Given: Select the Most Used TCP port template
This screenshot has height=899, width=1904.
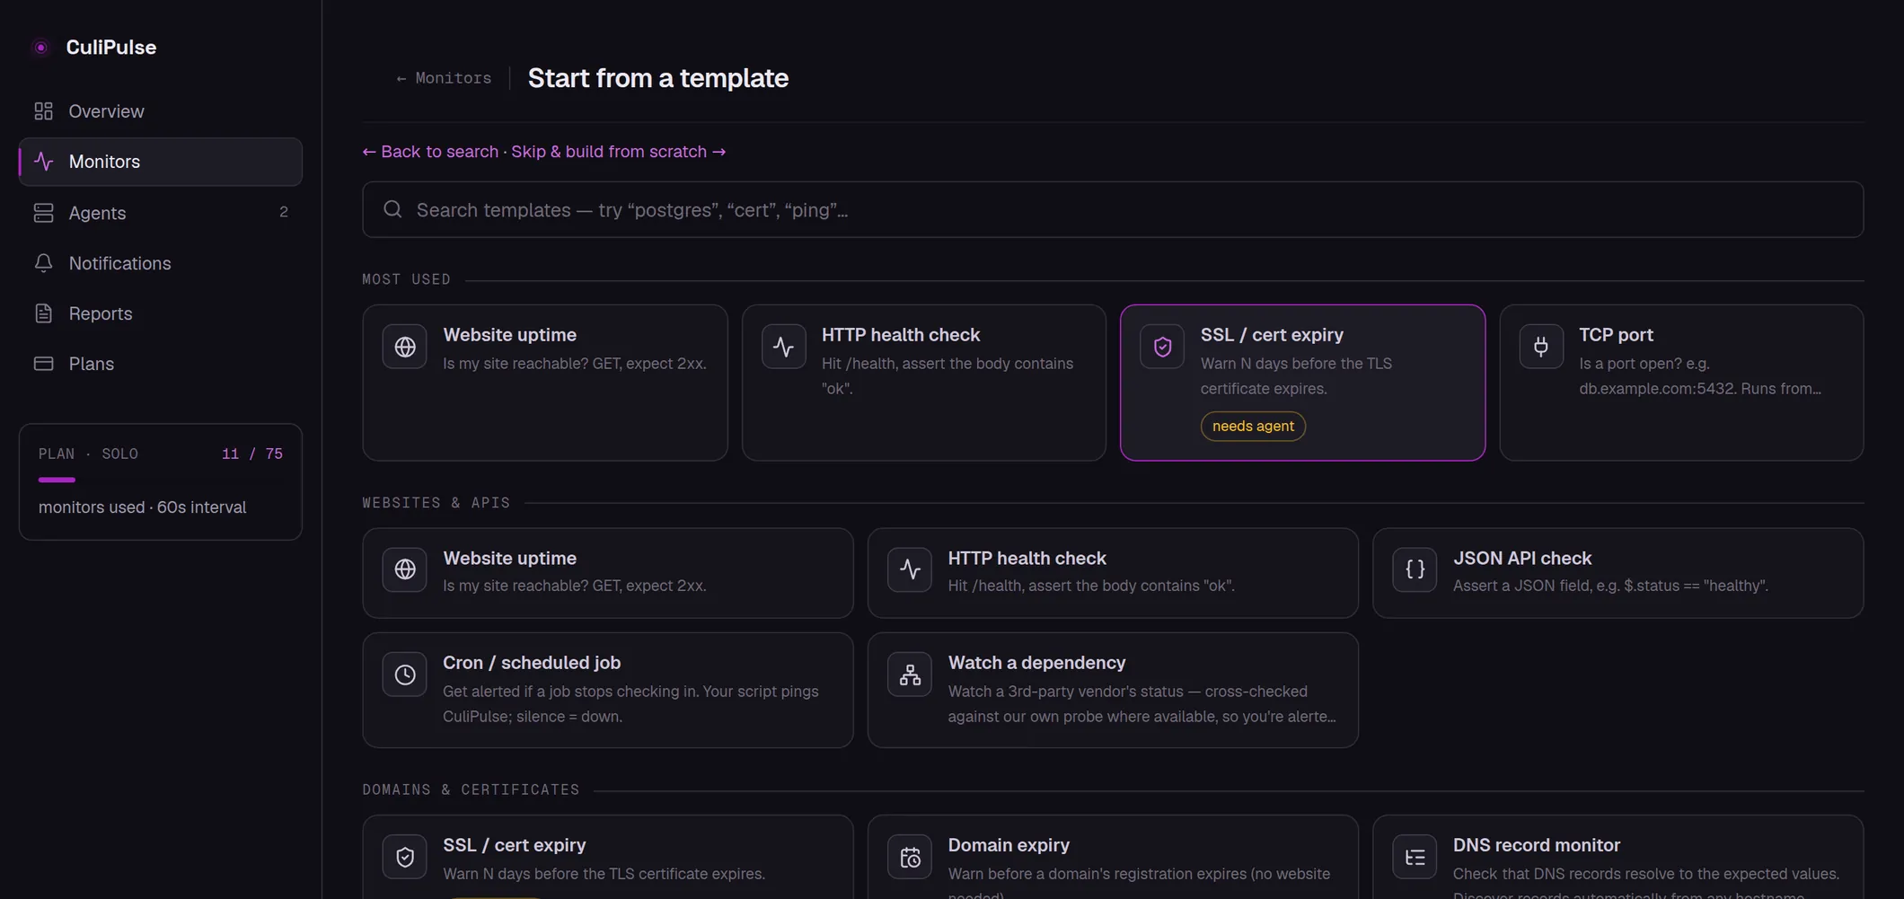Looking at the screenshot, I should tap(1681, 383).
